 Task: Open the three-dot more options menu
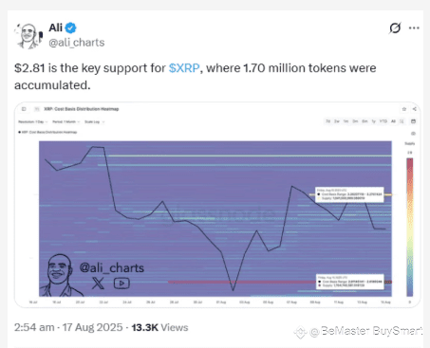(414, 28)
